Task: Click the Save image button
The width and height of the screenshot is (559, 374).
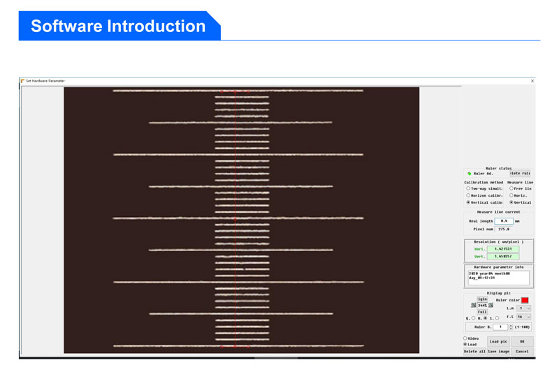Action: [x=498, y=352]
